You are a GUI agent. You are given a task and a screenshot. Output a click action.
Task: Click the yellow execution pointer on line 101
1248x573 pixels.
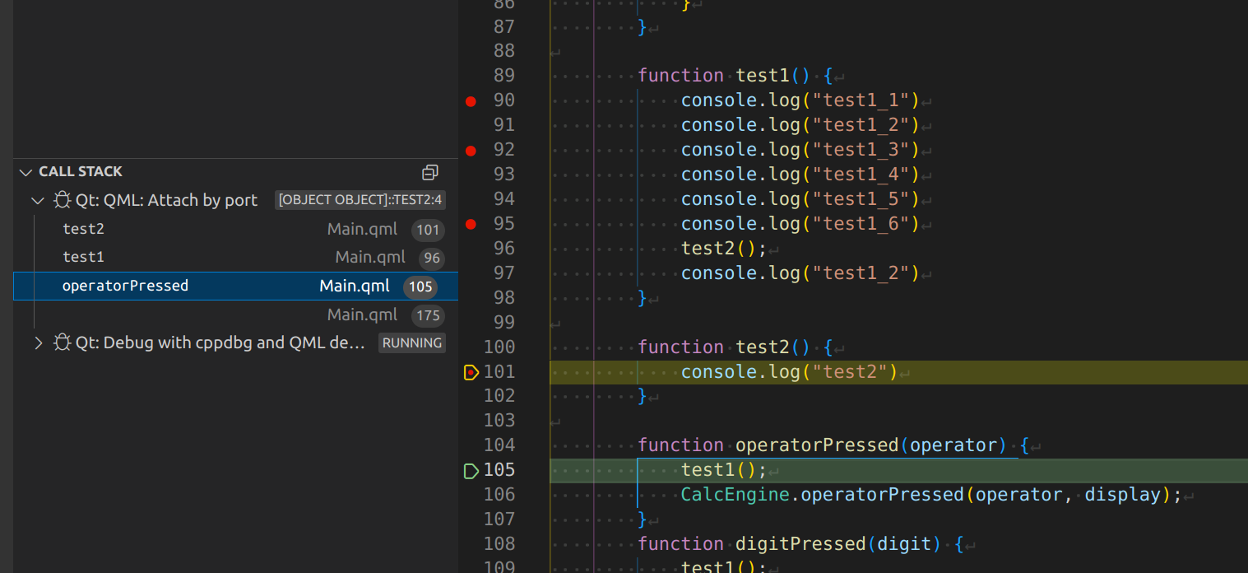coord(471,371)
